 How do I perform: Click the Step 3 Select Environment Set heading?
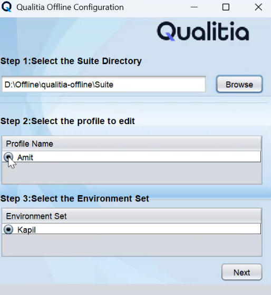(75, 199)
